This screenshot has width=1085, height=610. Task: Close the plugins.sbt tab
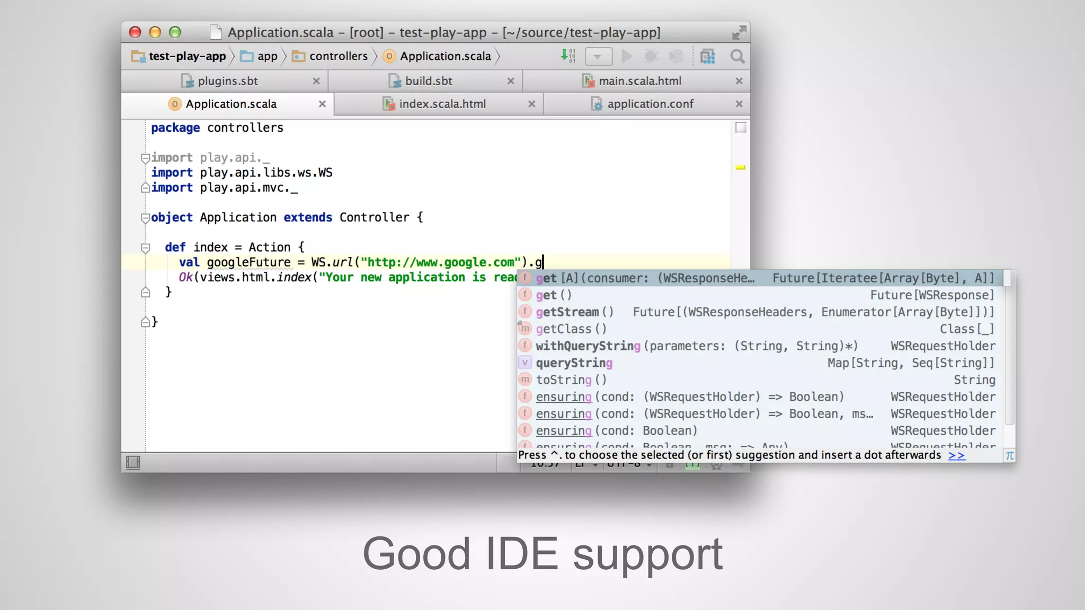316,81
